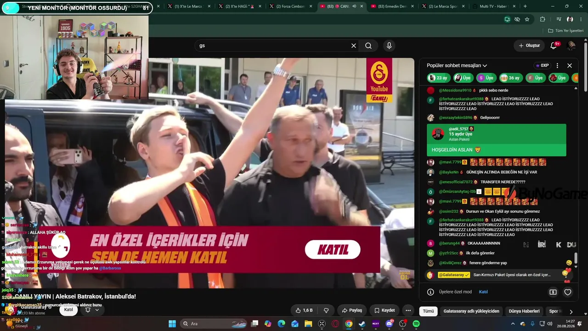Open the Opera browser from the taskbar
The image size is (588, 331).
(335, 324)
